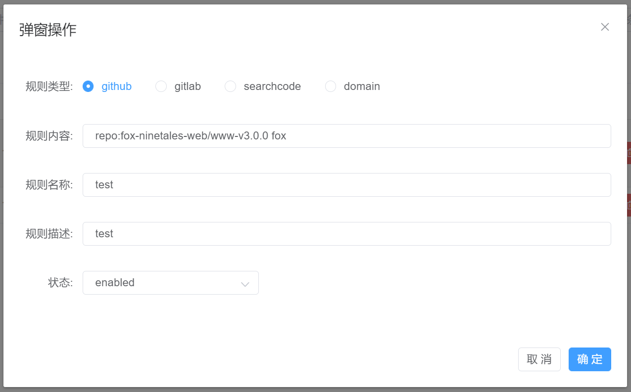
Task: Click the 状态 field label
Action: [x=60, y=283]
